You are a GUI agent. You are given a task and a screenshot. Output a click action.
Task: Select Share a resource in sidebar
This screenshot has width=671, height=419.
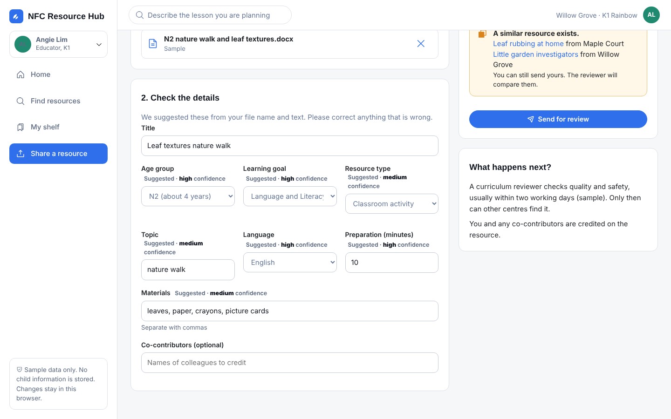point(58,154)
